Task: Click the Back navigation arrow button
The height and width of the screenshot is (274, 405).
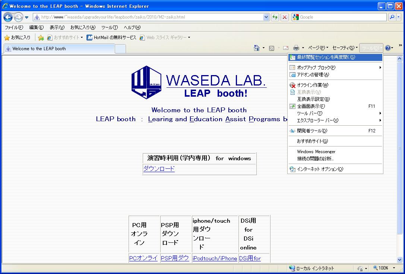Action: [x=8, y=17]
